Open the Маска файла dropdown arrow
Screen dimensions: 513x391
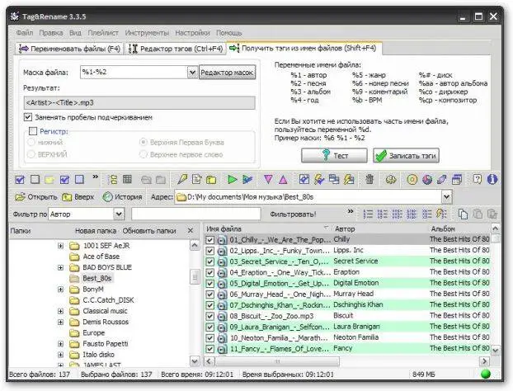click(192, 73)
